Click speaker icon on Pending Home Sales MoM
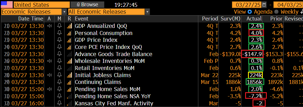This screenshot has width=303, height=107. pyautogui.click(x=50, y=89)
